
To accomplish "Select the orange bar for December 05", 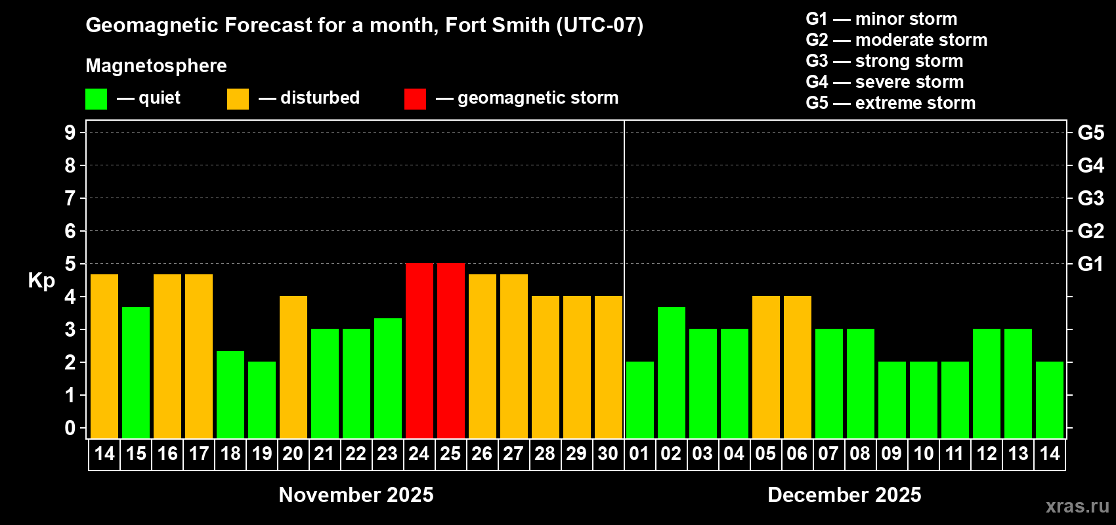I will click(x=766, y=367).
